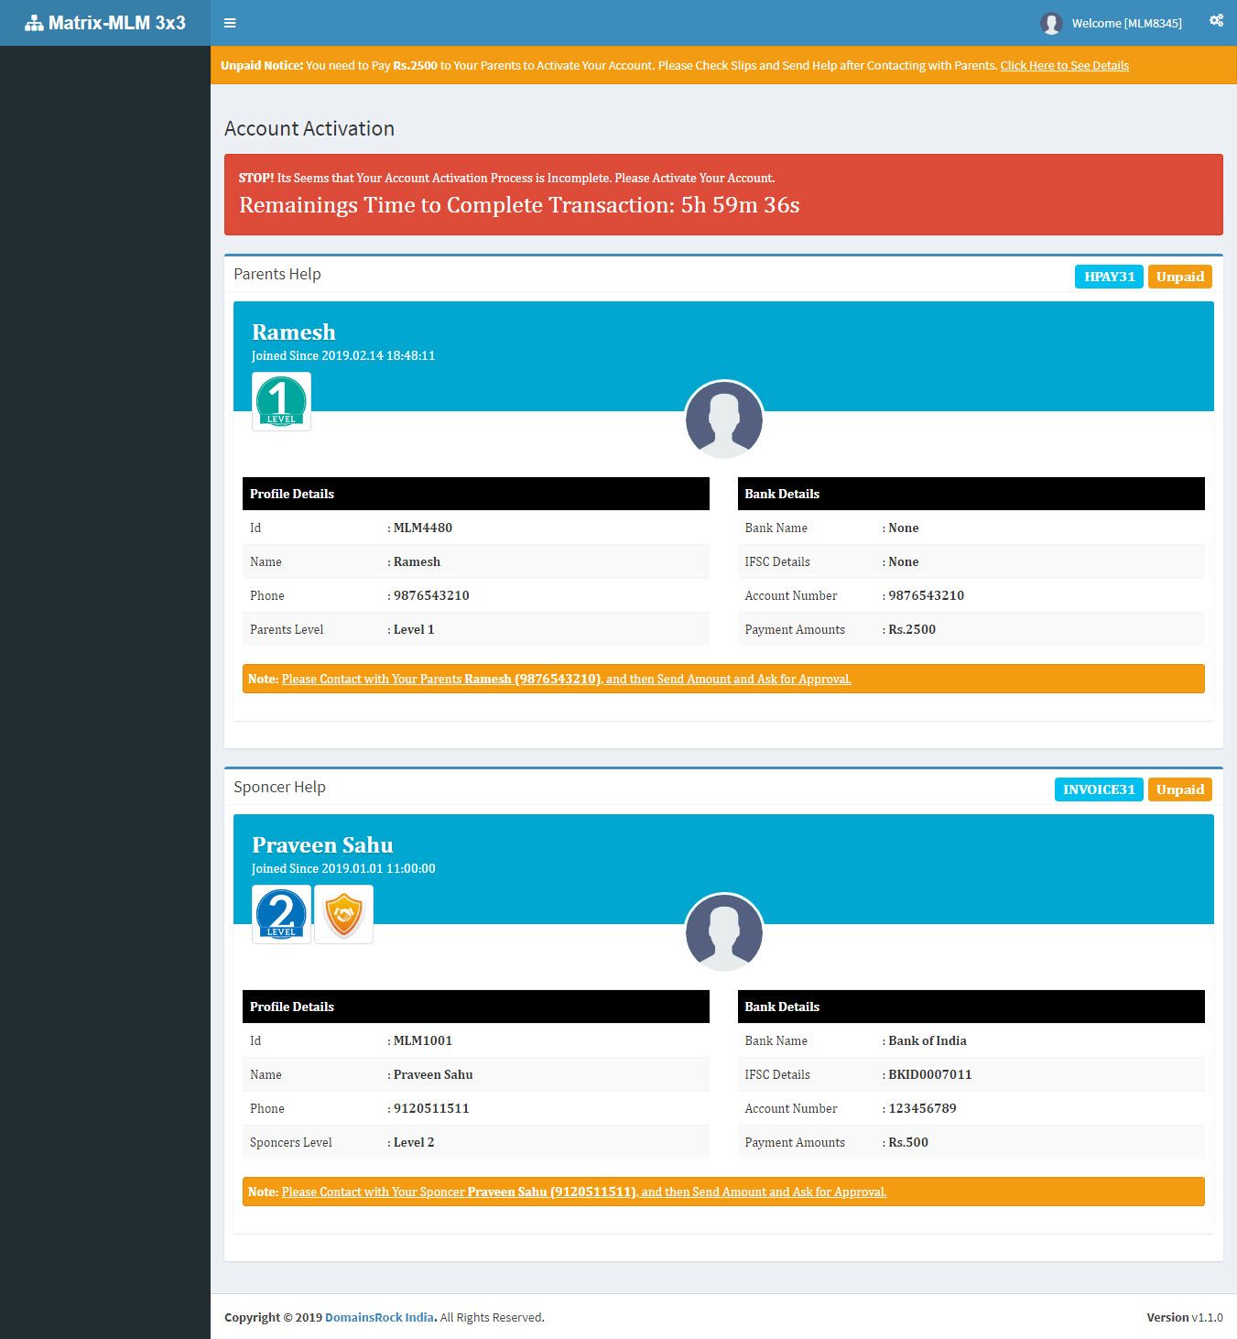Viewport: 1237px width, 1339px height.
Task: Click Praveen Sahu's profile avatar picture
Action: pos(723,933)
